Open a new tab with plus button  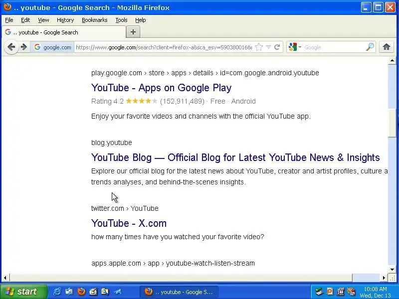click(133, 32)
